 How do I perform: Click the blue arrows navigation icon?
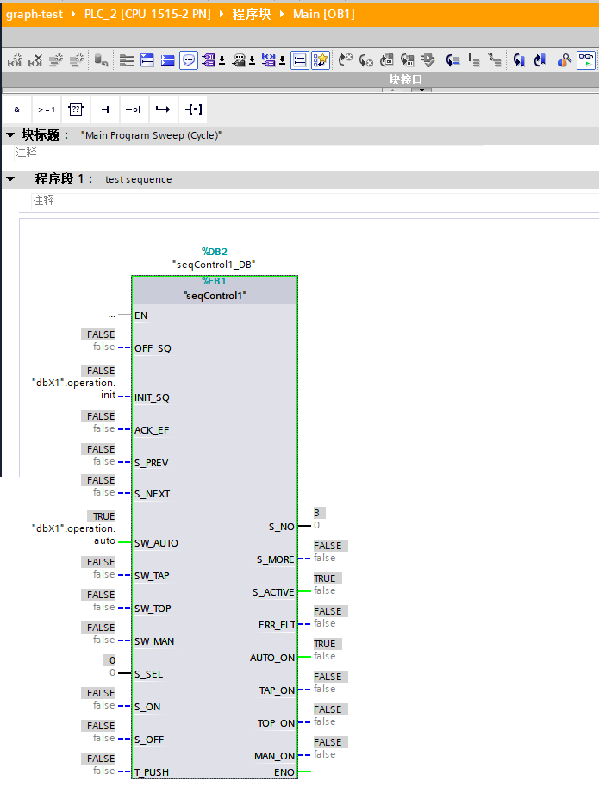(269, 60)
